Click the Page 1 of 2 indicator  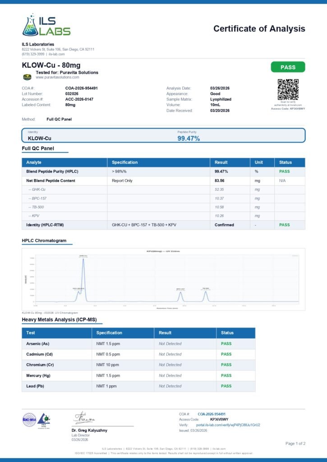295,444
